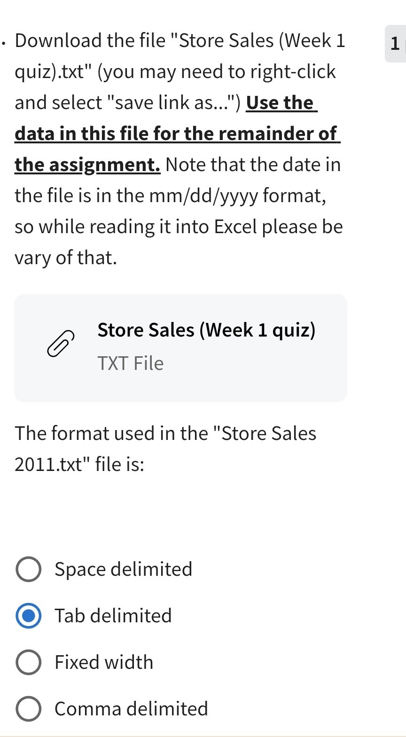Click the "vary of that." text
406x737 pixels.
(66, 258)
